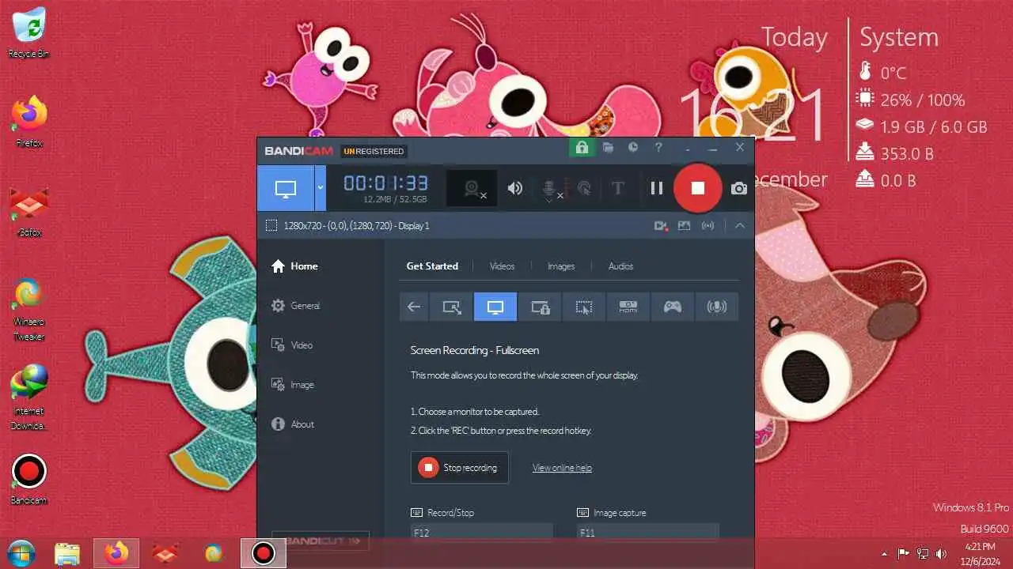Click the video status icon on info bar
The height and width of the screenshot is (569, 1013).
[661, 226]
